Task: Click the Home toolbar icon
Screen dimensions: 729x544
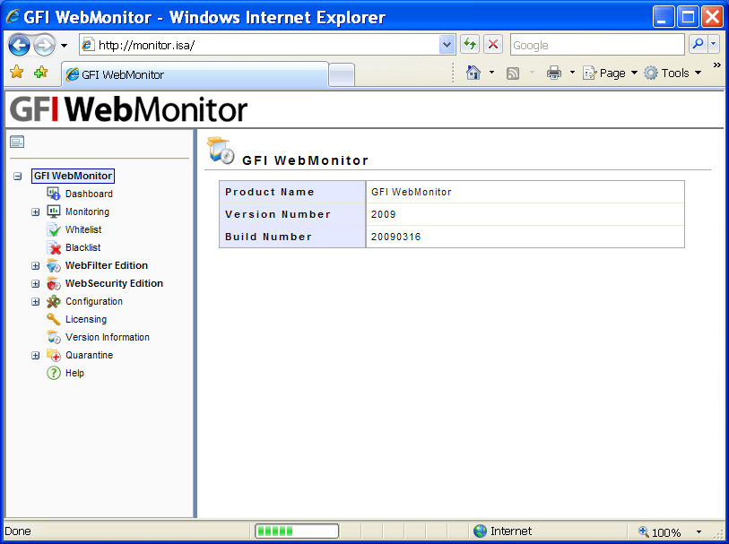Action: [473, 73]
